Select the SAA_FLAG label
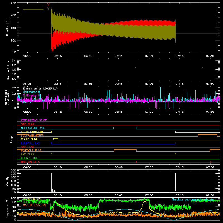223x223 pixels. click(x=27, y=147)
